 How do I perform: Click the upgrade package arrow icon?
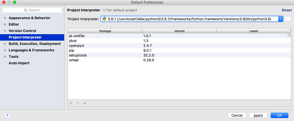(x=85, y=103)
